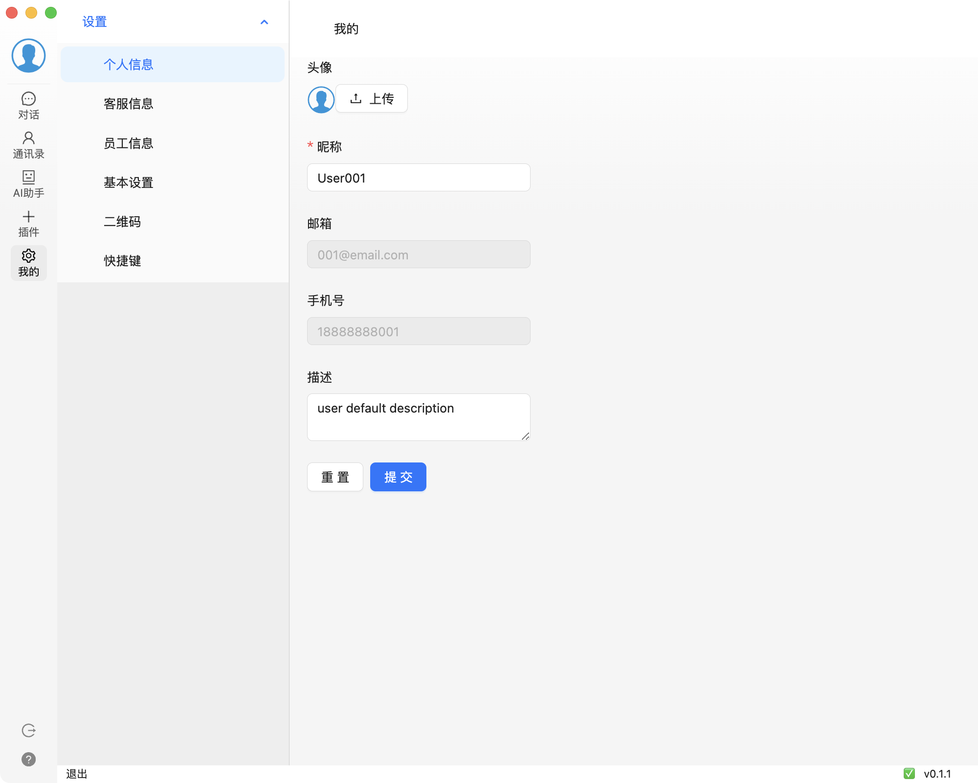Click the blue 提交 submit button
The height and width of the screenshot is (783, 978).
pos(398,477)
